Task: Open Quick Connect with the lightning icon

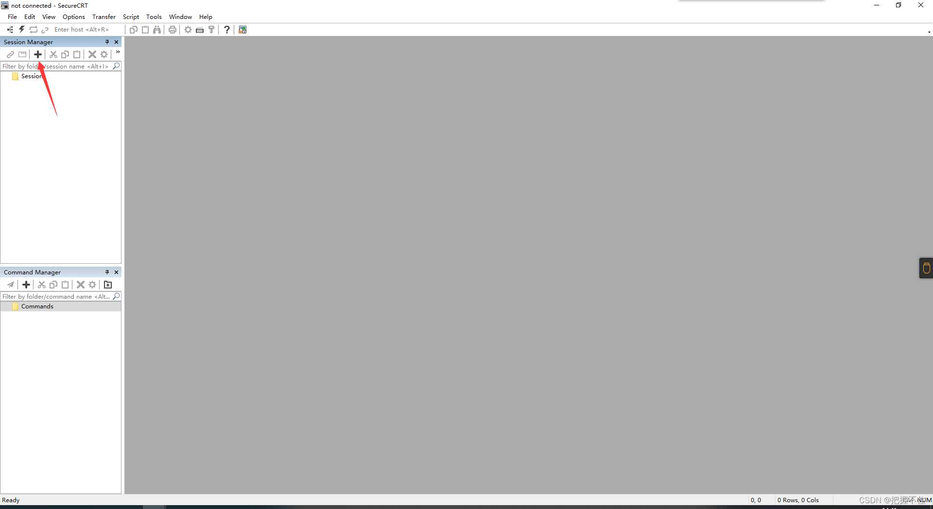Action: [21, 29]
